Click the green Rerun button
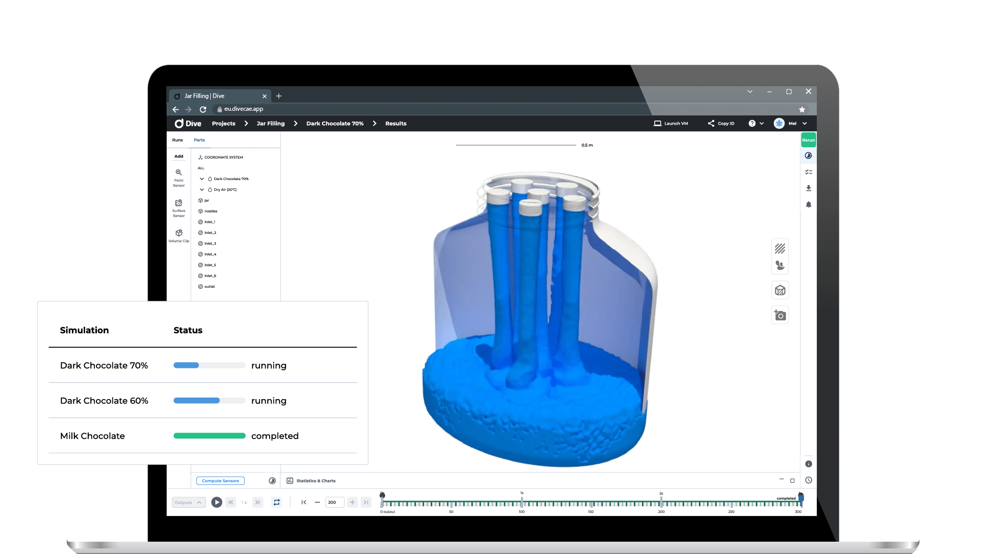Image resolution: width=985 pixels, height=554 pixels. pos(809,140)
